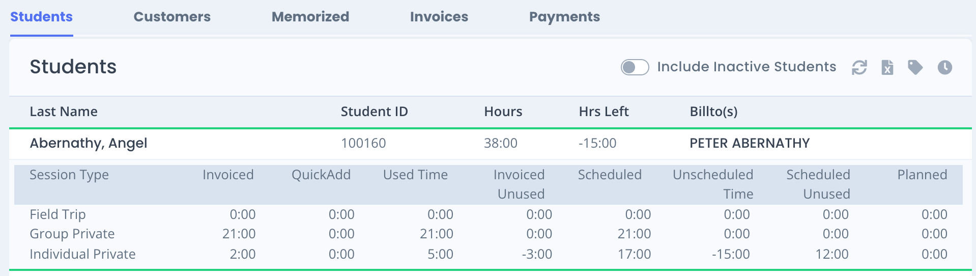
Task: Export students to Excel file icon
Action: pyautogui.click(x=887, y=67)
